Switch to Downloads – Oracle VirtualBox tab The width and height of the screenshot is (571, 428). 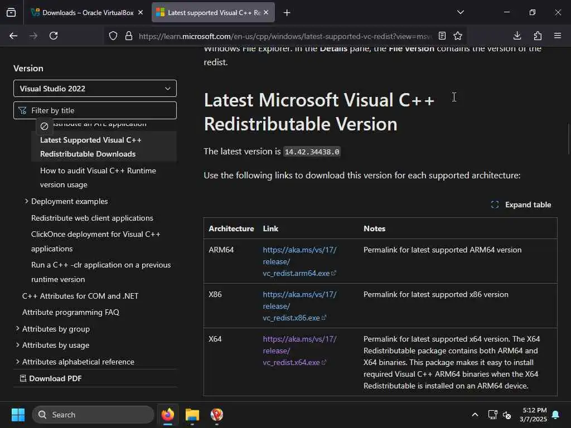coord(86,13)
